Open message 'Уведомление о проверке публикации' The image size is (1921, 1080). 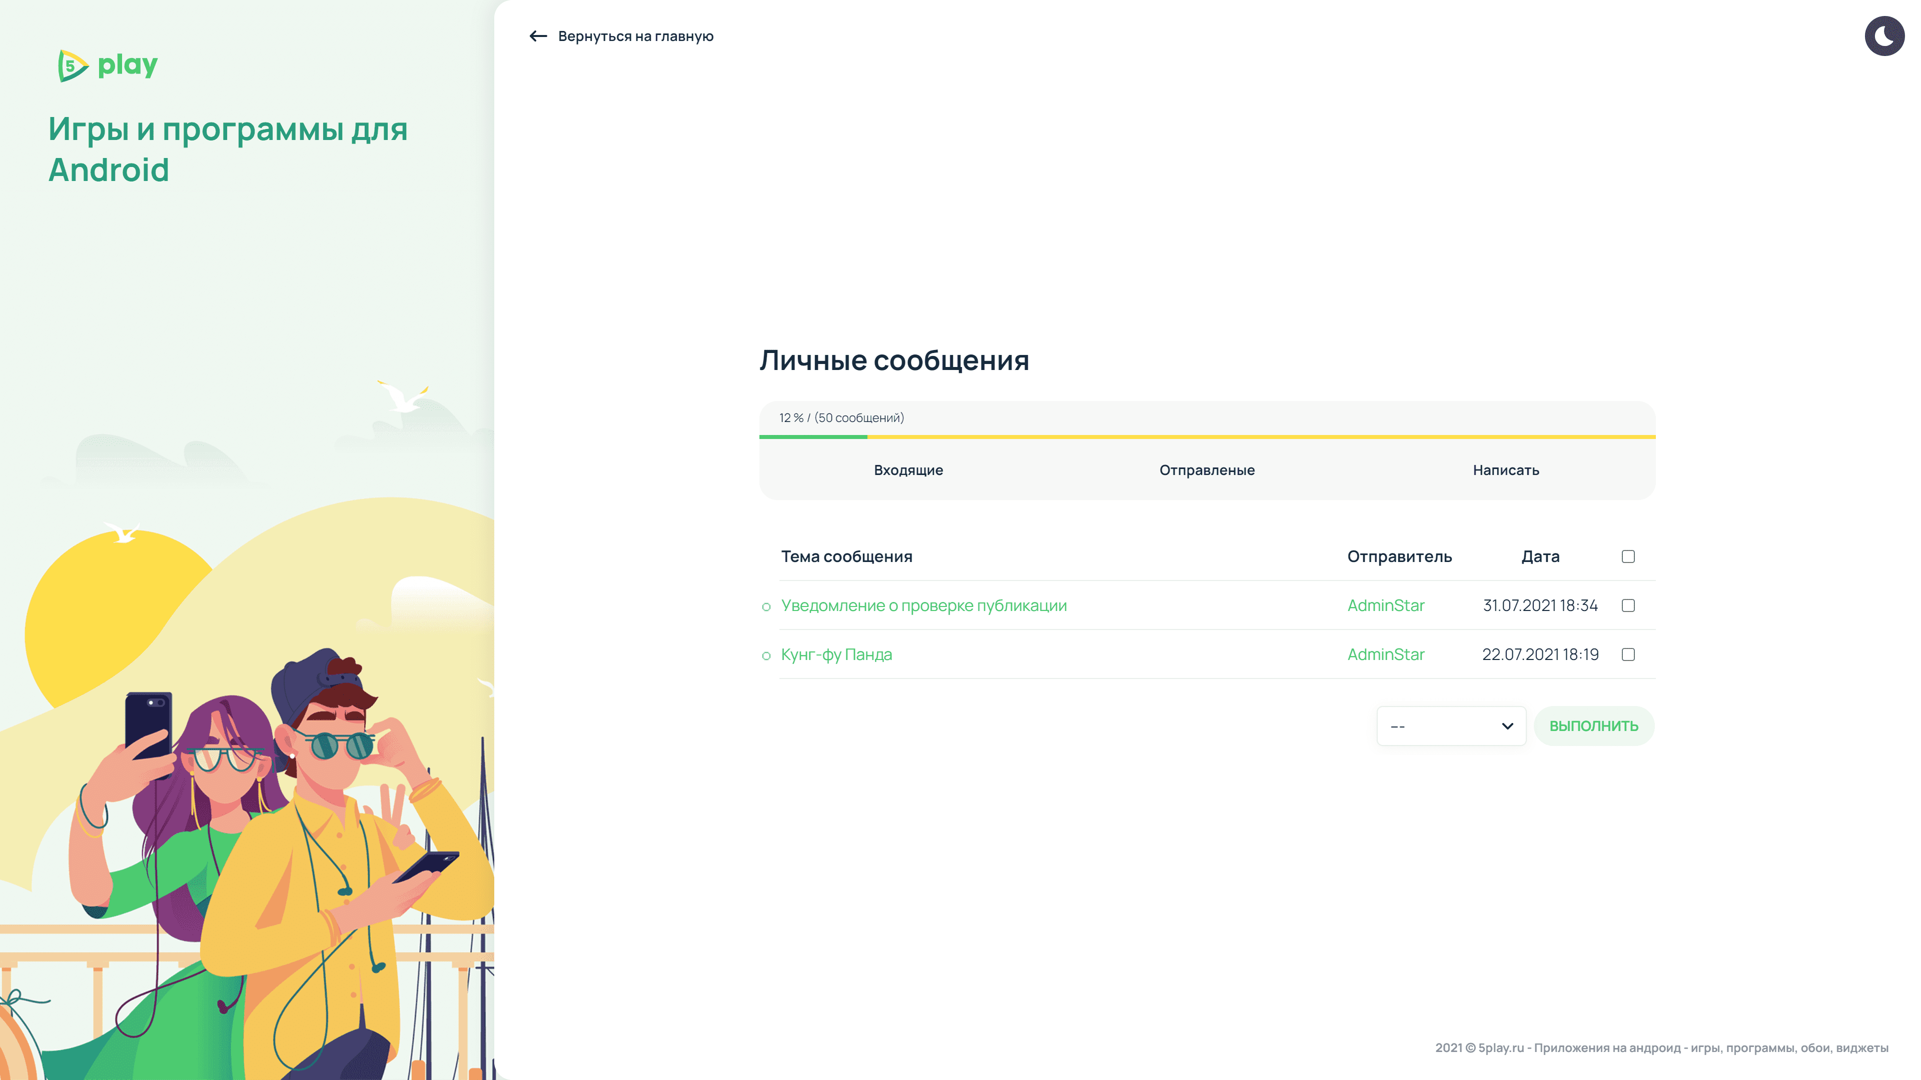(923, 605)
